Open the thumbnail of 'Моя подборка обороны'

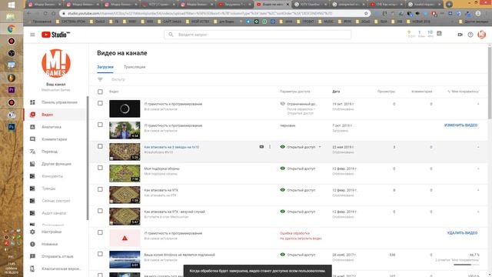click(x=125, y=173)
